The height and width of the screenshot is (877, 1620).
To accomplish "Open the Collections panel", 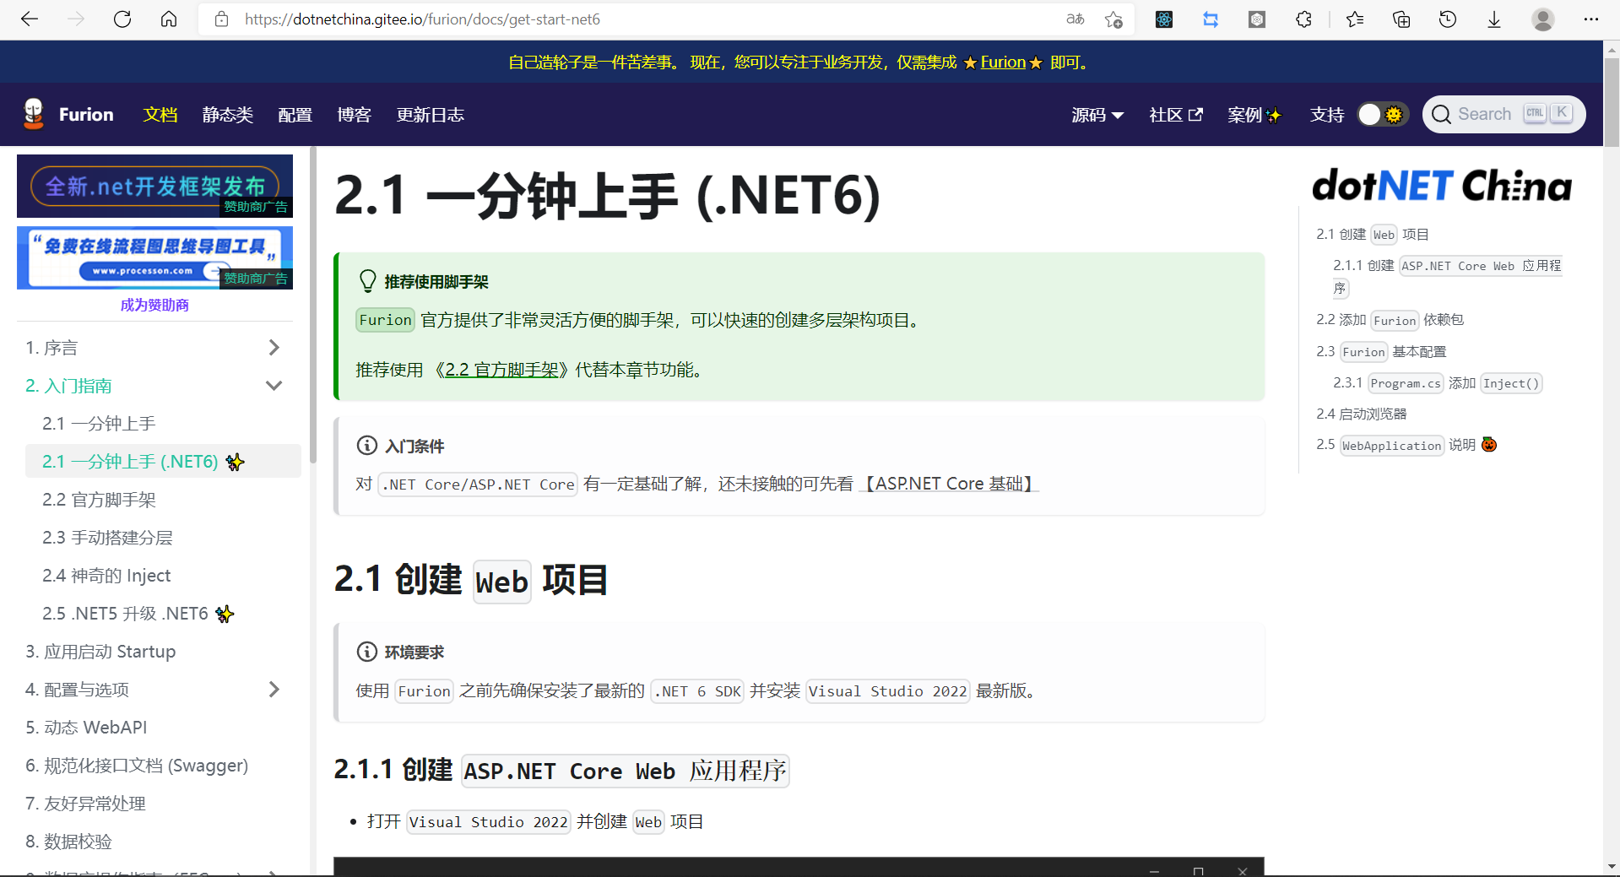I will click(1401, 19).
